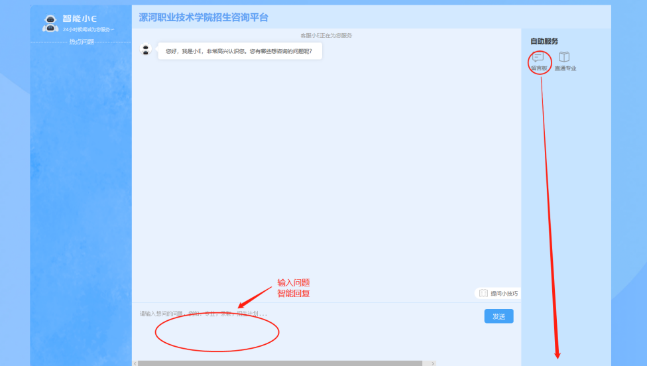Click the horizontal scrollbar left arrow
The width and height of the screenshot is (647, 366).
135,363
